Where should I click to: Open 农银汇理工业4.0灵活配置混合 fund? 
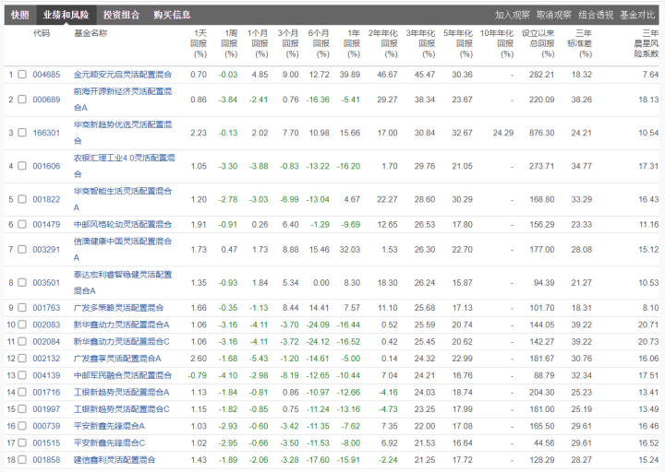click(124, 166)
